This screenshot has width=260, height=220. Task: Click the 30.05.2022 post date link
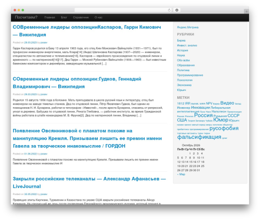click(31, 194)
